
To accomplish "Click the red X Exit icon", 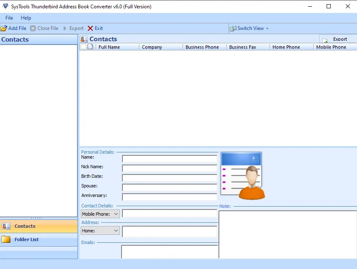I will click(90, 28).
